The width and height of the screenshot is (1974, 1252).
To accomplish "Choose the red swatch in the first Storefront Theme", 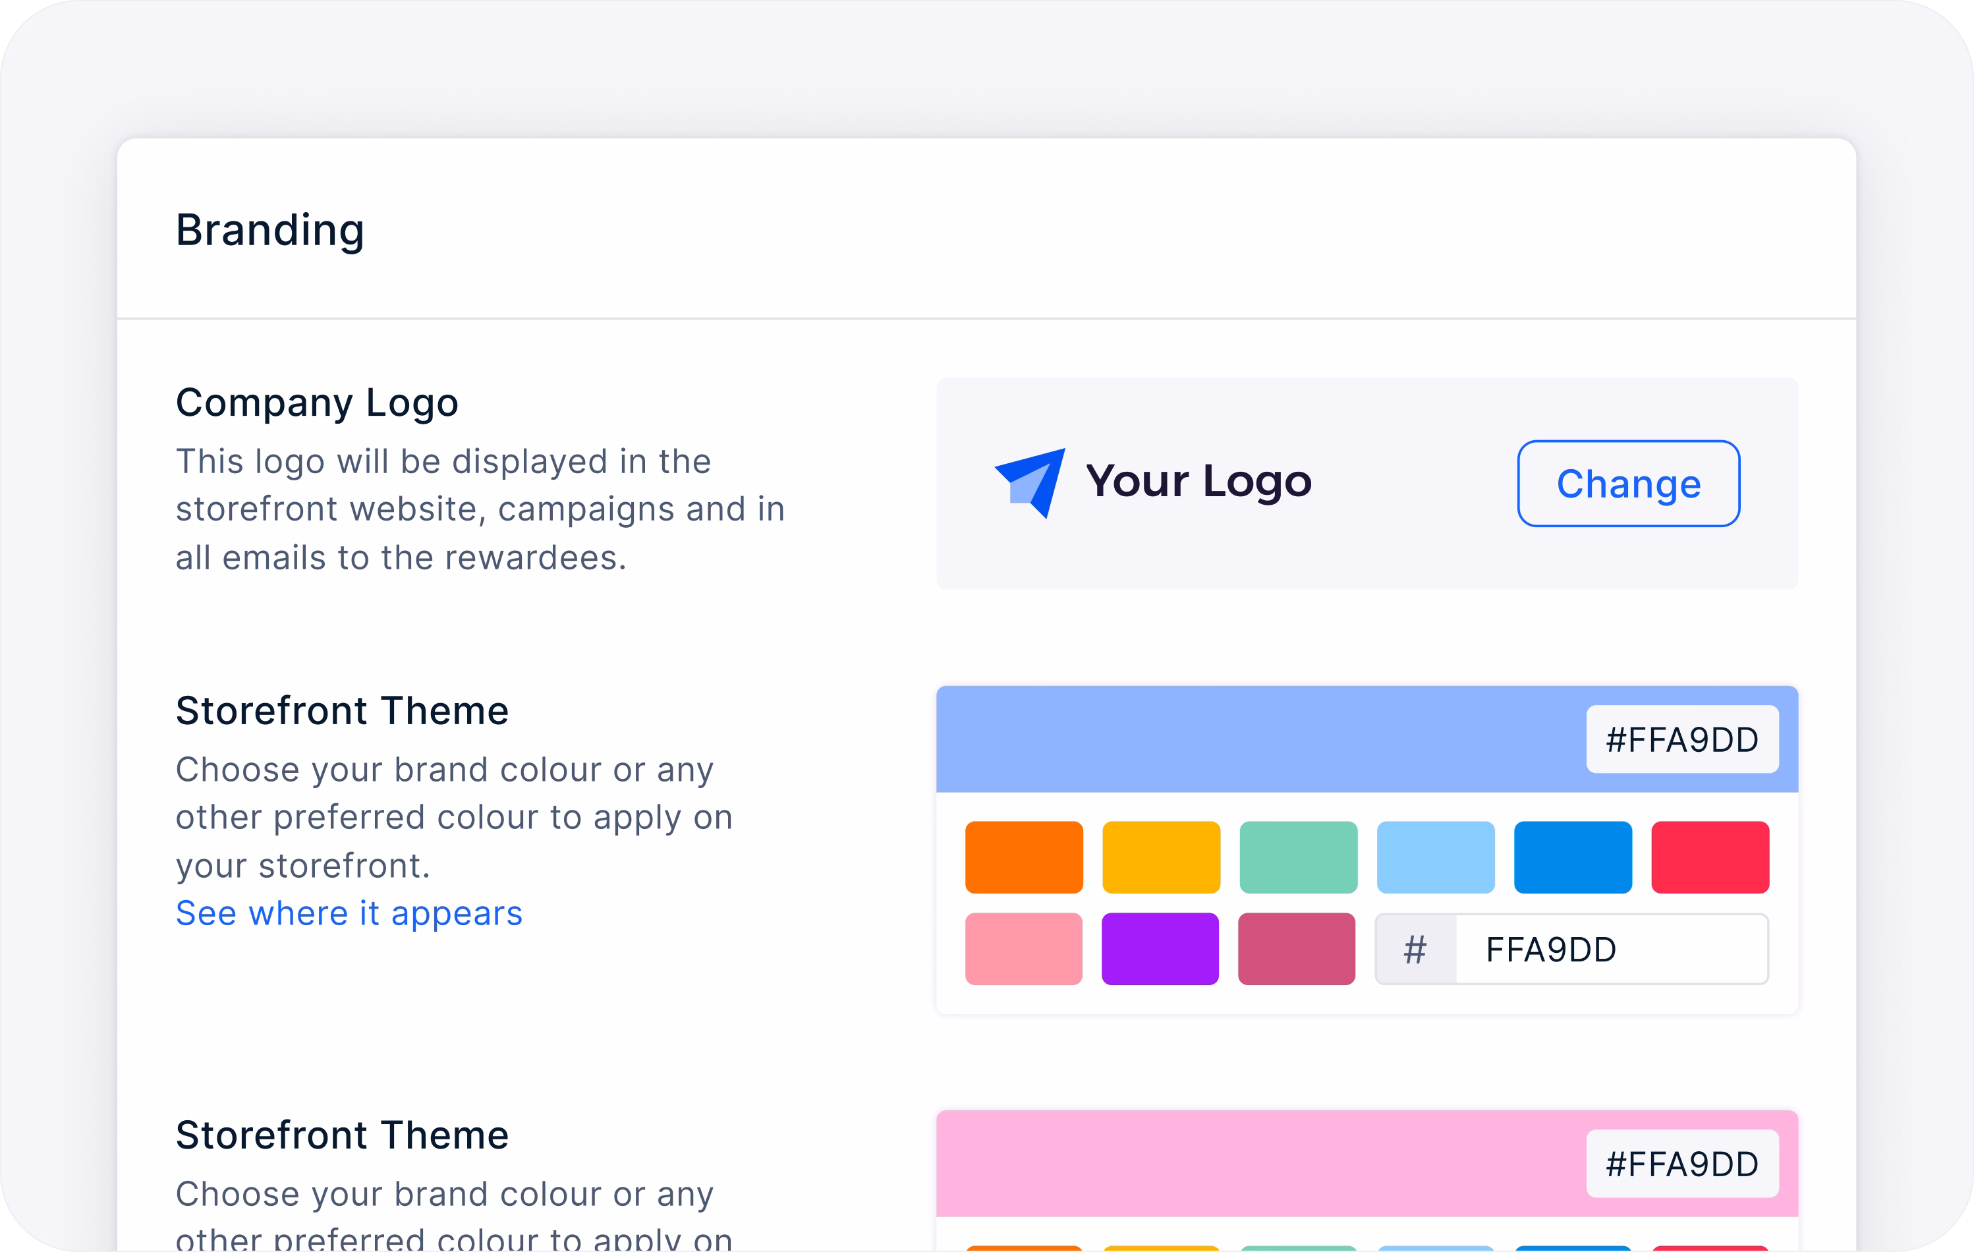I will 1710,857.
